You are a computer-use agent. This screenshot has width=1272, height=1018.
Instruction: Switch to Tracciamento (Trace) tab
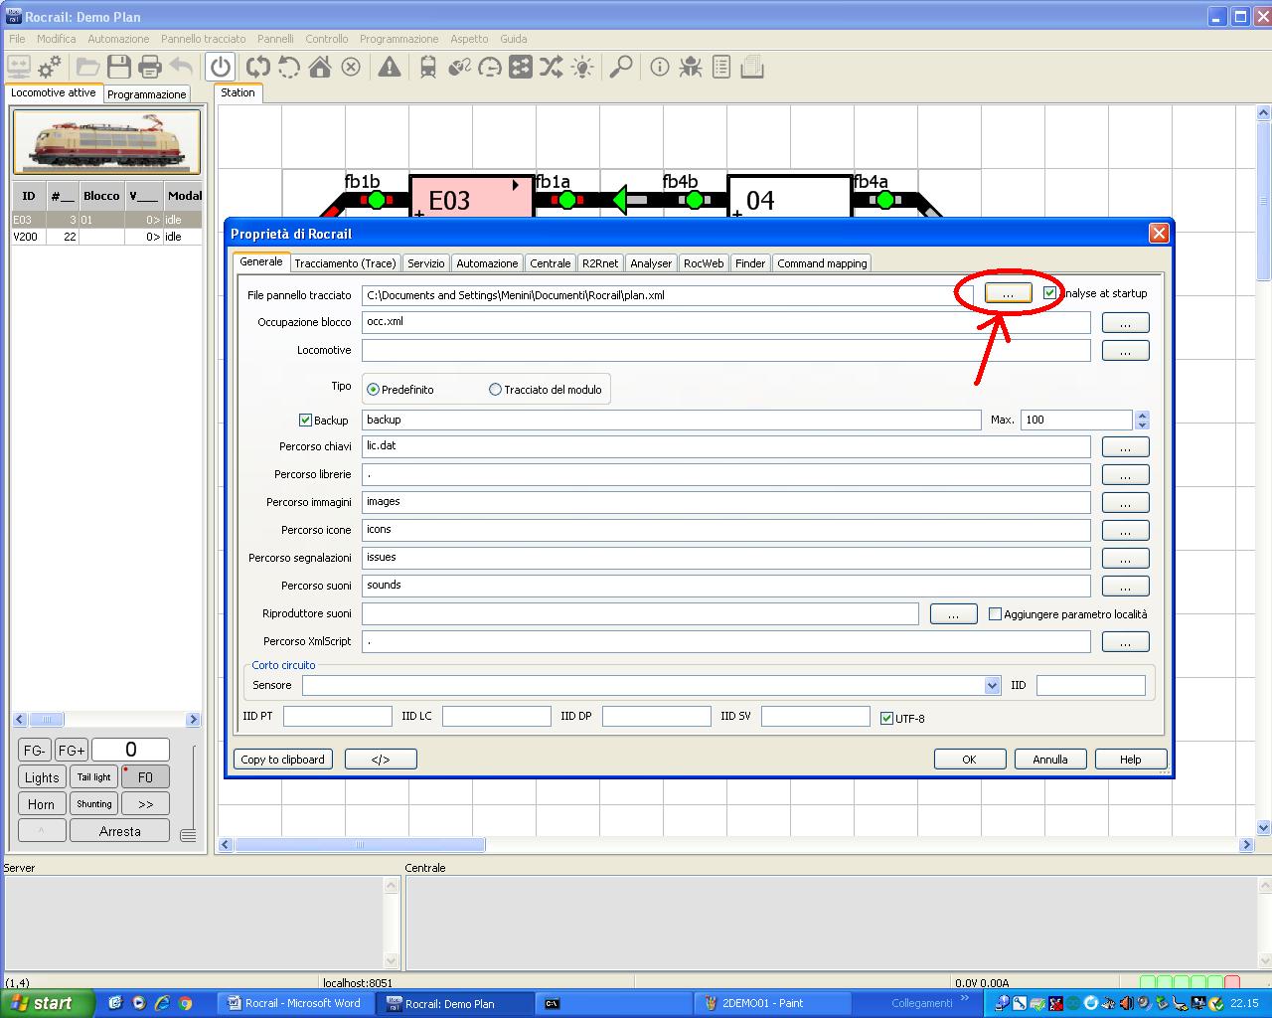point(345,263)
